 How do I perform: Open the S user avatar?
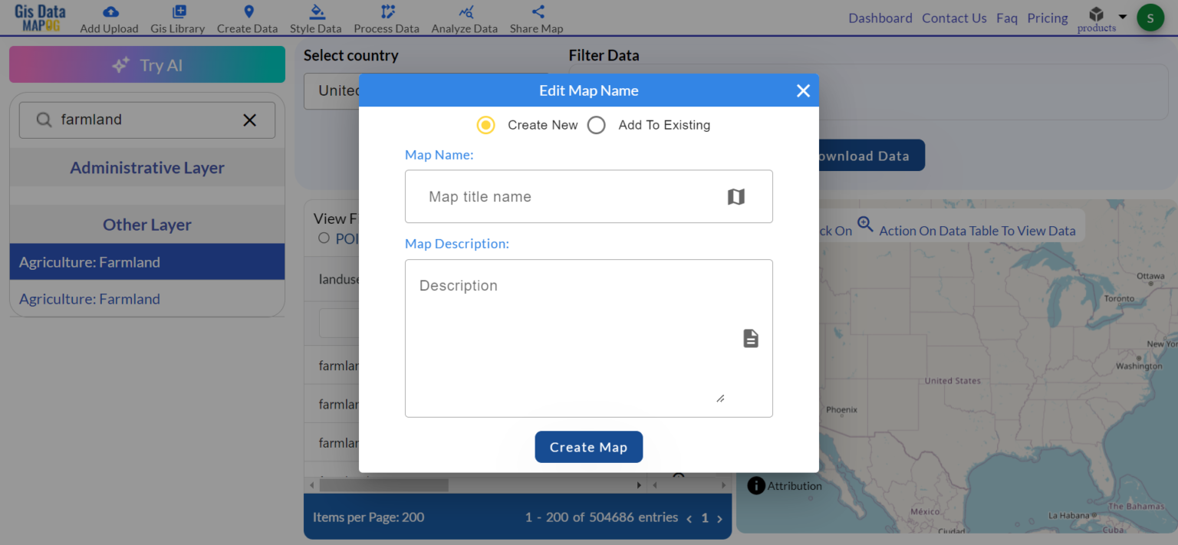pyautogui.click(x=1150, y=18)
